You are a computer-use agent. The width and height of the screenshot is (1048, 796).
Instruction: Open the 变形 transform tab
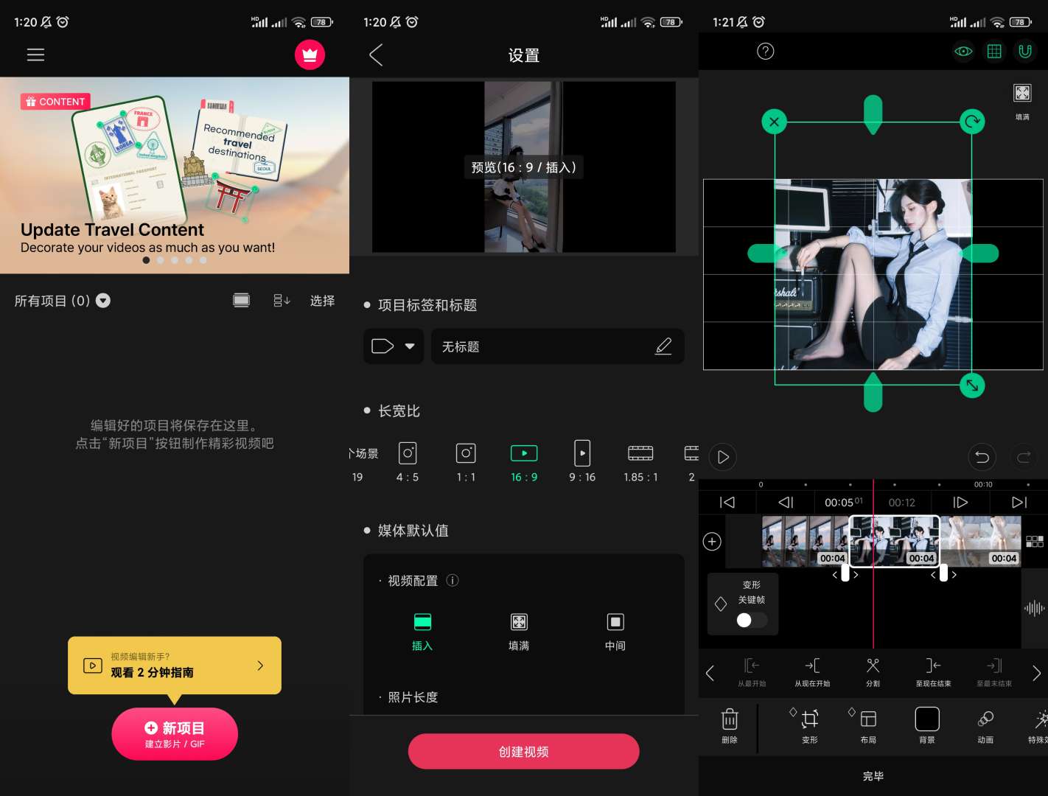pyautogui.click(x=809, y=726)
